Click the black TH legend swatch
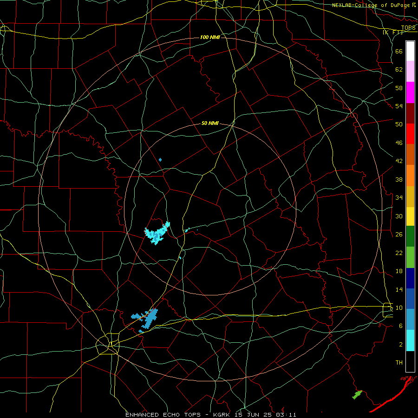418x418 pixels. pyautogui.click(x=410, y=361)
